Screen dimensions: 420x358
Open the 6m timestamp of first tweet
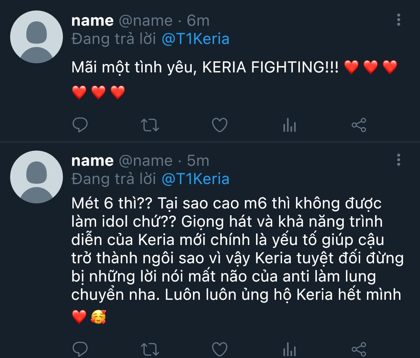[198, 21]
